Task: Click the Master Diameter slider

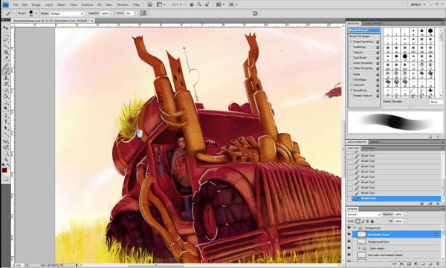Action: click(410, 106)
